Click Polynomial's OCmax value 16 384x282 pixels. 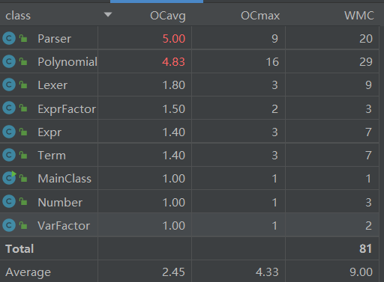tap(272, 62)
